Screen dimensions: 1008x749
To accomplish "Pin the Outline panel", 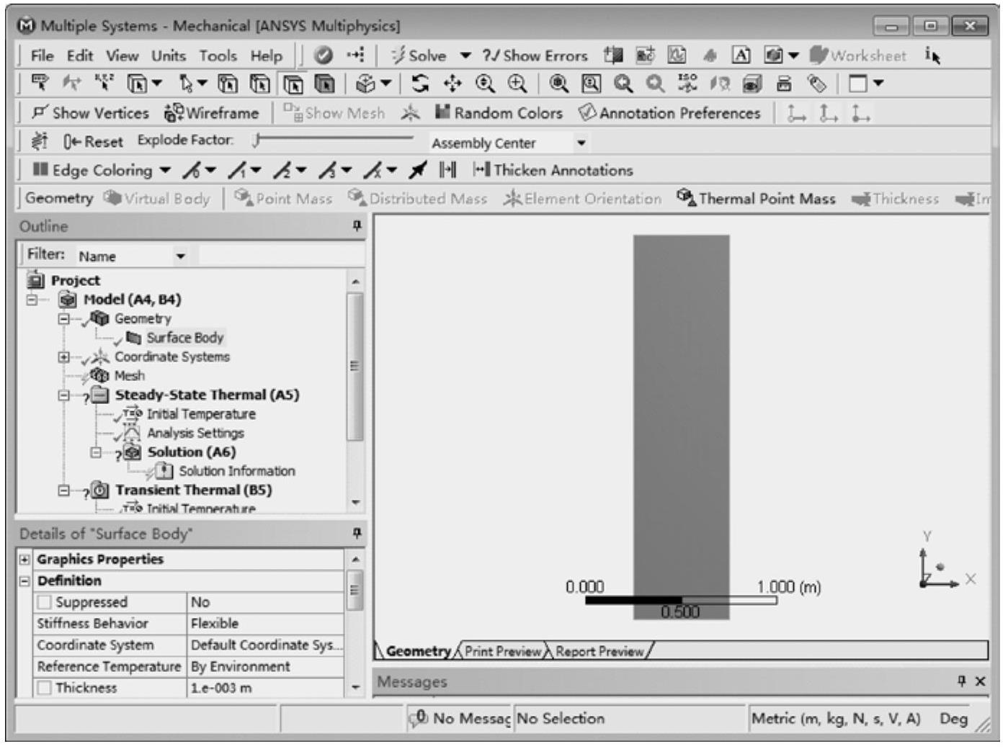I will coord(357,226).
